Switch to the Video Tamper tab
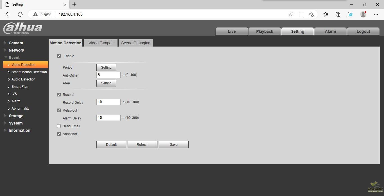The image size is (384, 196). pyautogui.click(x=101, y=43)
